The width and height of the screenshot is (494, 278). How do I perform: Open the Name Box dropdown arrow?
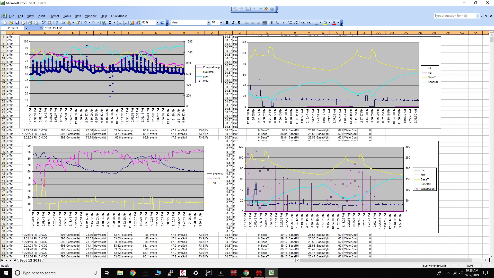pos(26,28)
